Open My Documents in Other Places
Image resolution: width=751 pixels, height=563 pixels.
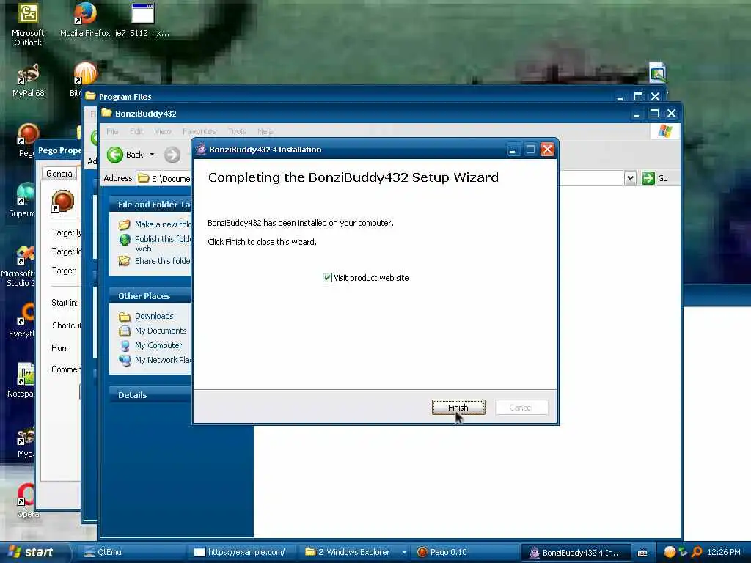click(x=161, y=331)
